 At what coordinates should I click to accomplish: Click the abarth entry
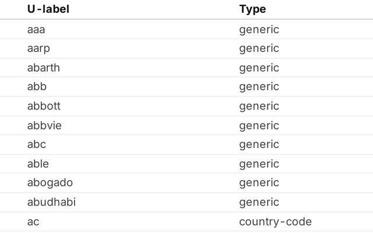(x=43, y=68)
